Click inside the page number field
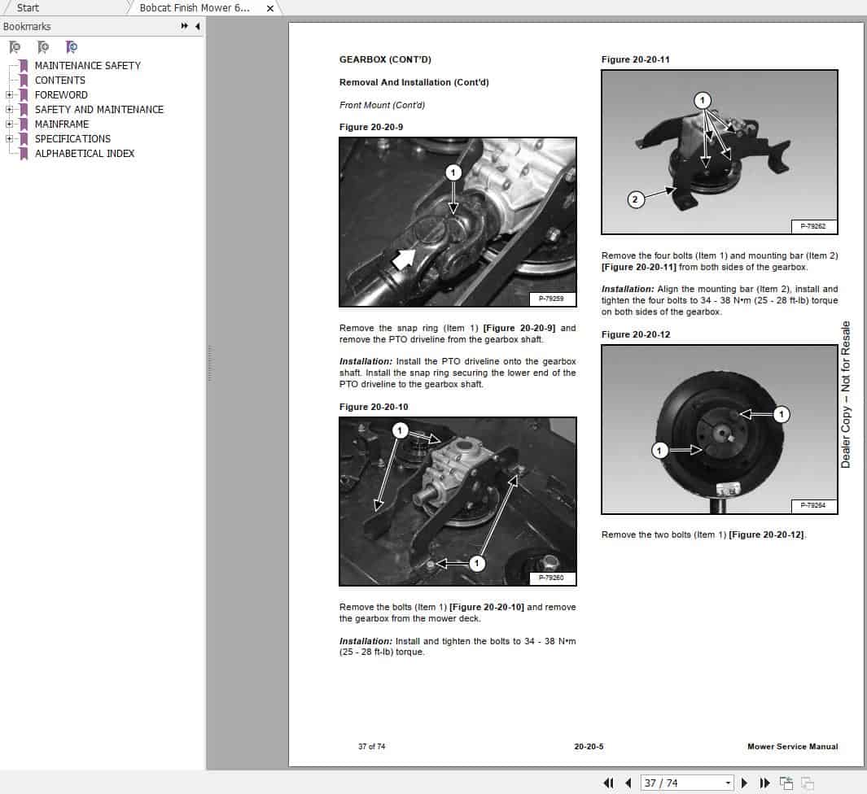 676,783
